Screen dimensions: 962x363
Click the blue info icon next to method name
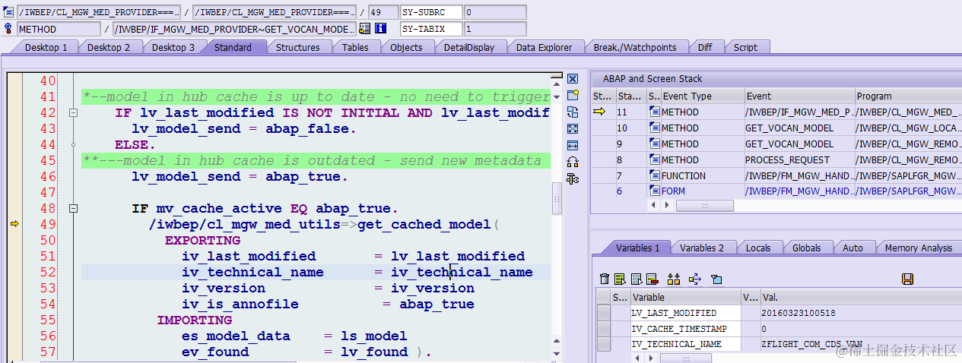click(x=381, y=29)
